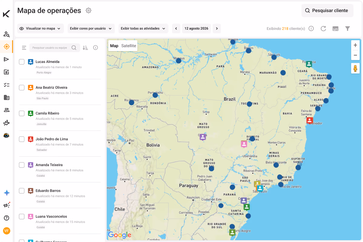Viewport: 363px width, 242px height.
Task: Open the help question mark icon
Action: pos(6,218)
